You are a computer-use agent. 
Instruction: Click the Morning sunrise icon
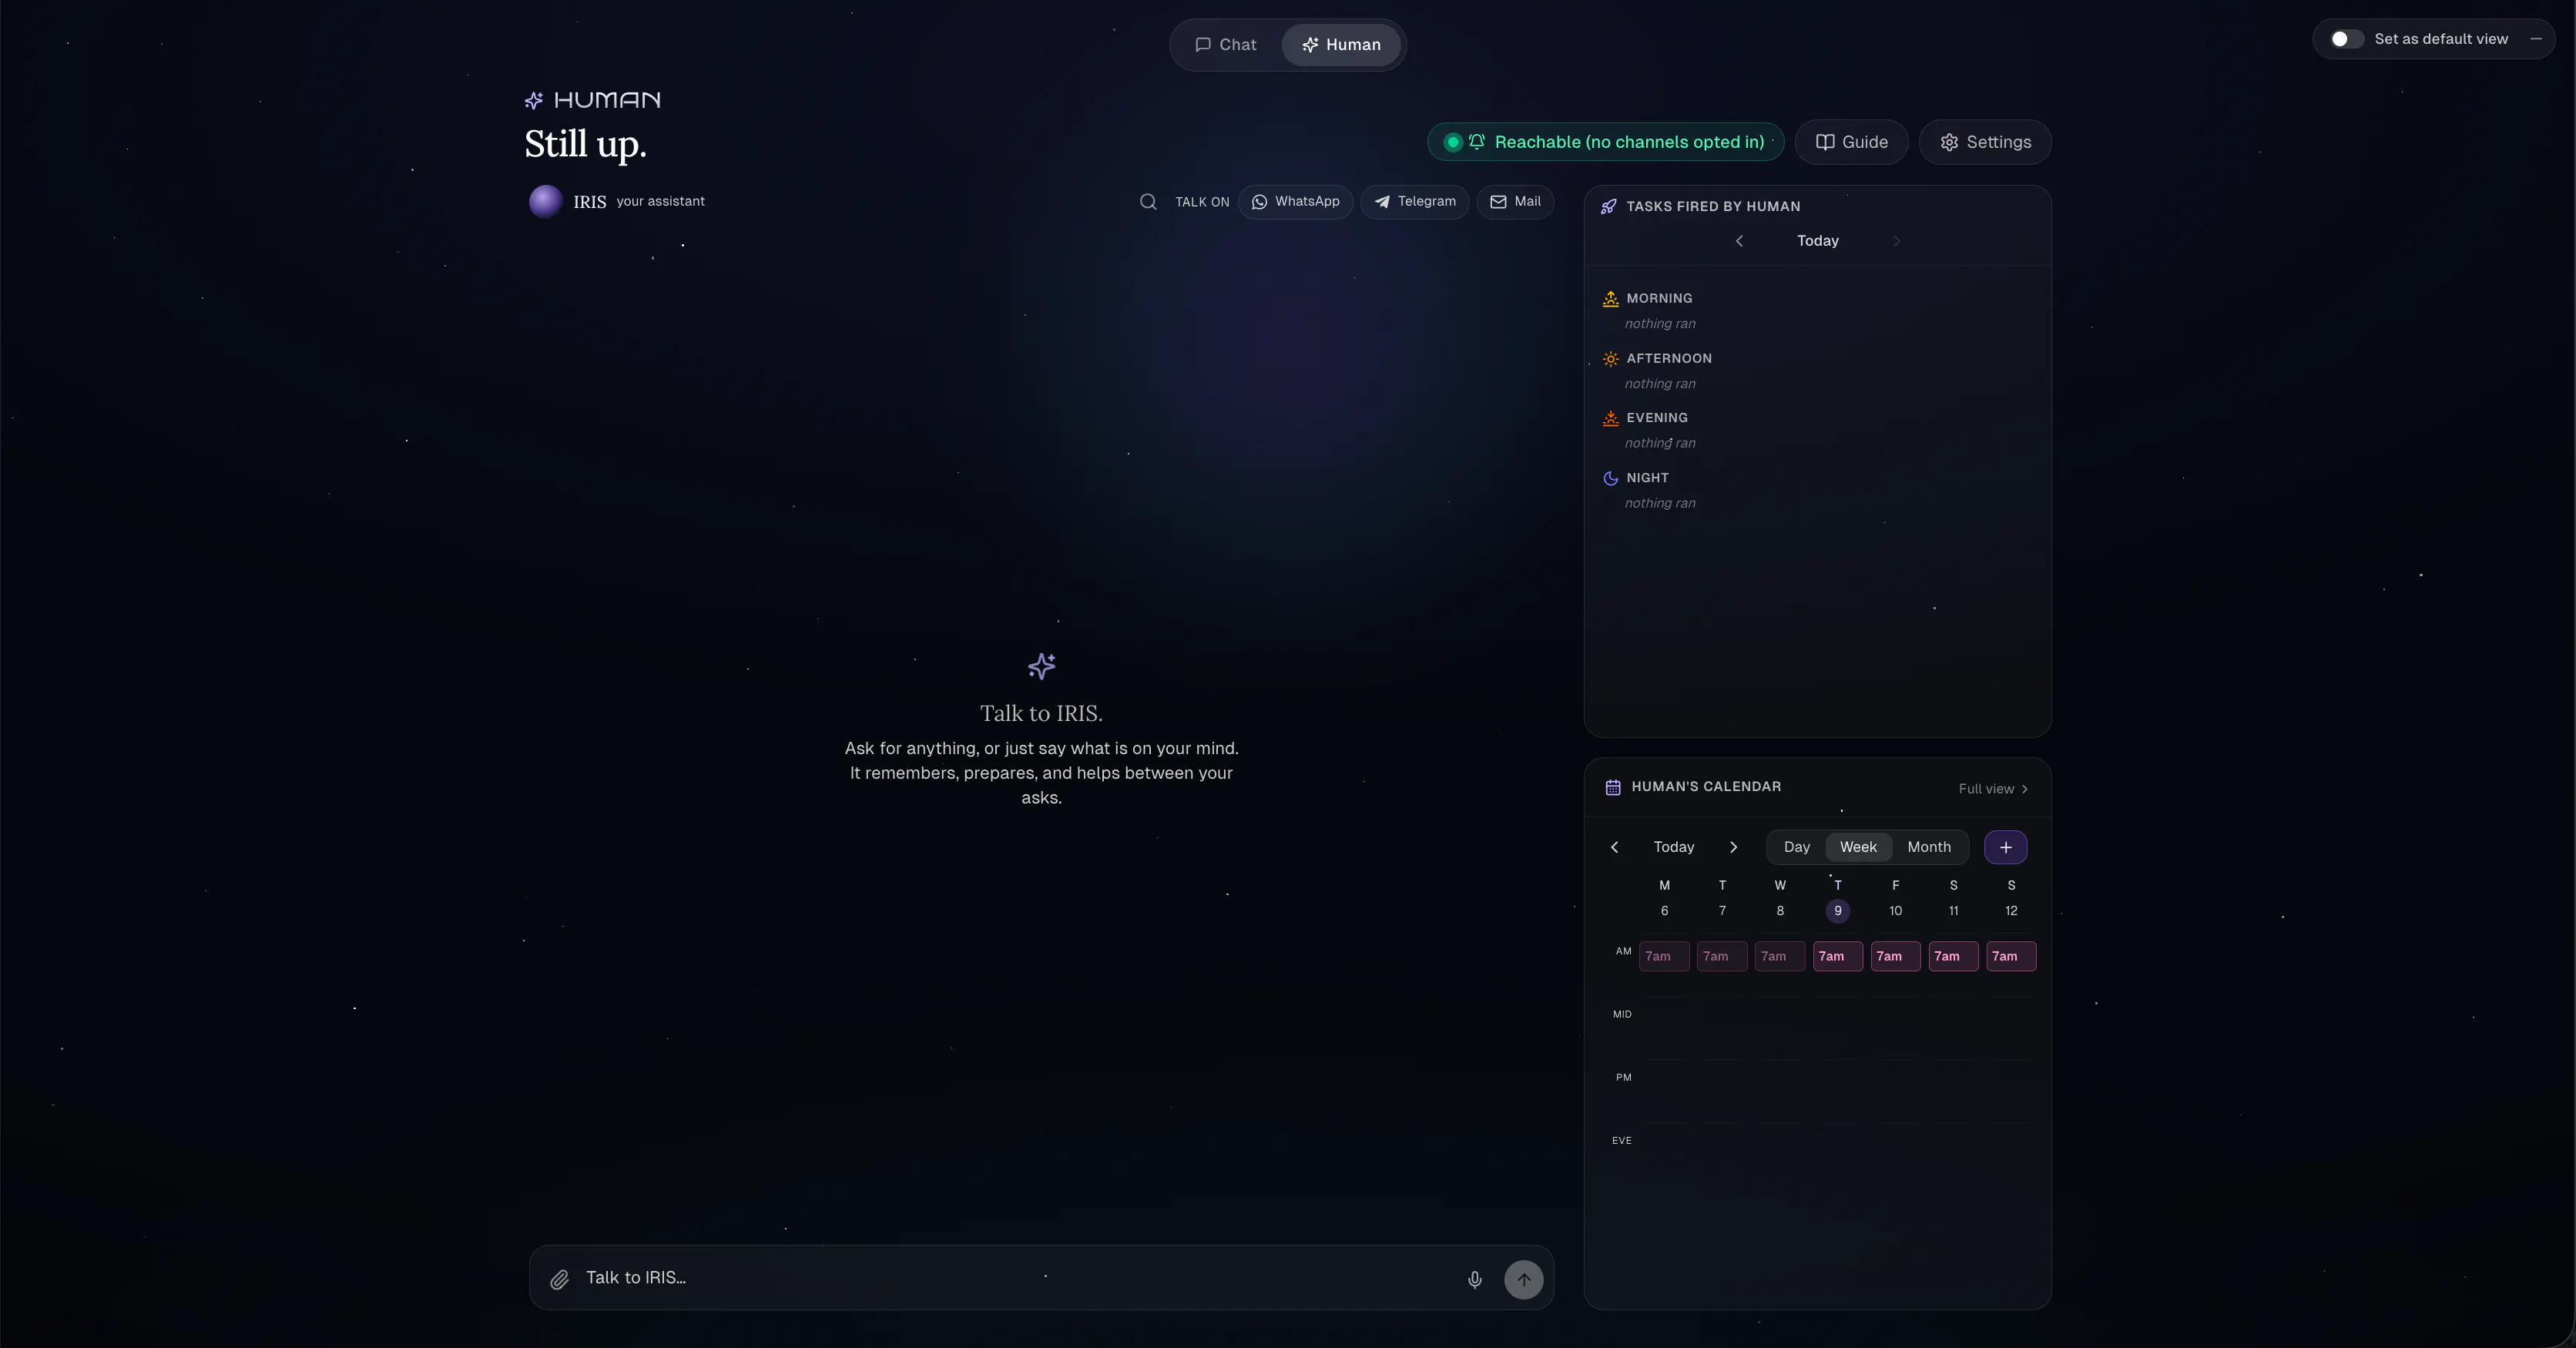point(1611,298)
